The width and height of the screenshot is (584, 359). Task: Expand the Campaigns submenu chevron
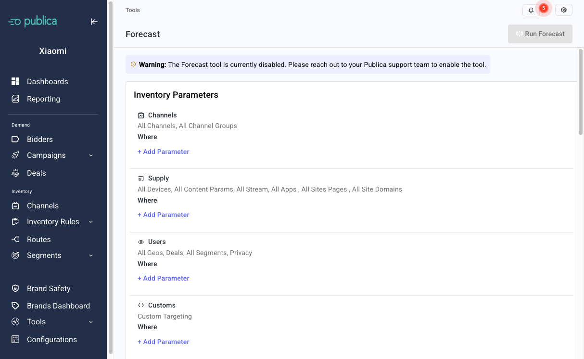(91, 155)
